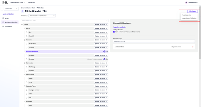Click the file icon next to Nice

pos(27,32)
